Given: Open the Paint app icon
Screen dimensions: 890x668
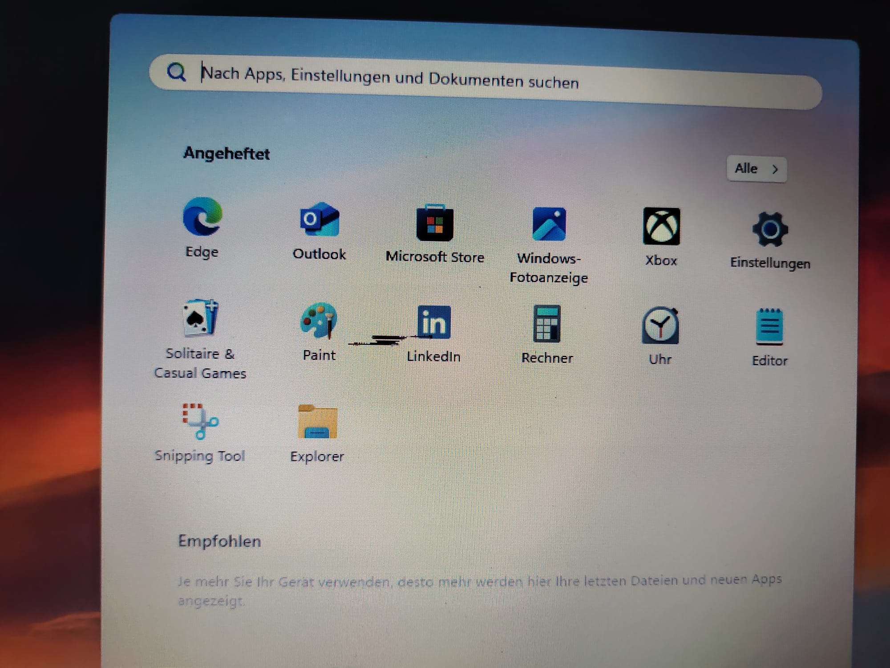Looking at the screenshot, I should point(319,321).
